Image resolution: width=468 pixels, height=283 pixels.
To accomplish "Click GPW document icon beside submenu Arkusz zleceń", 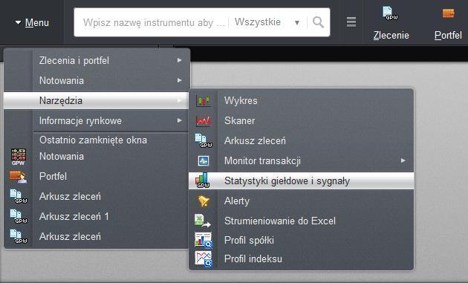I will [x=204, y=140].
